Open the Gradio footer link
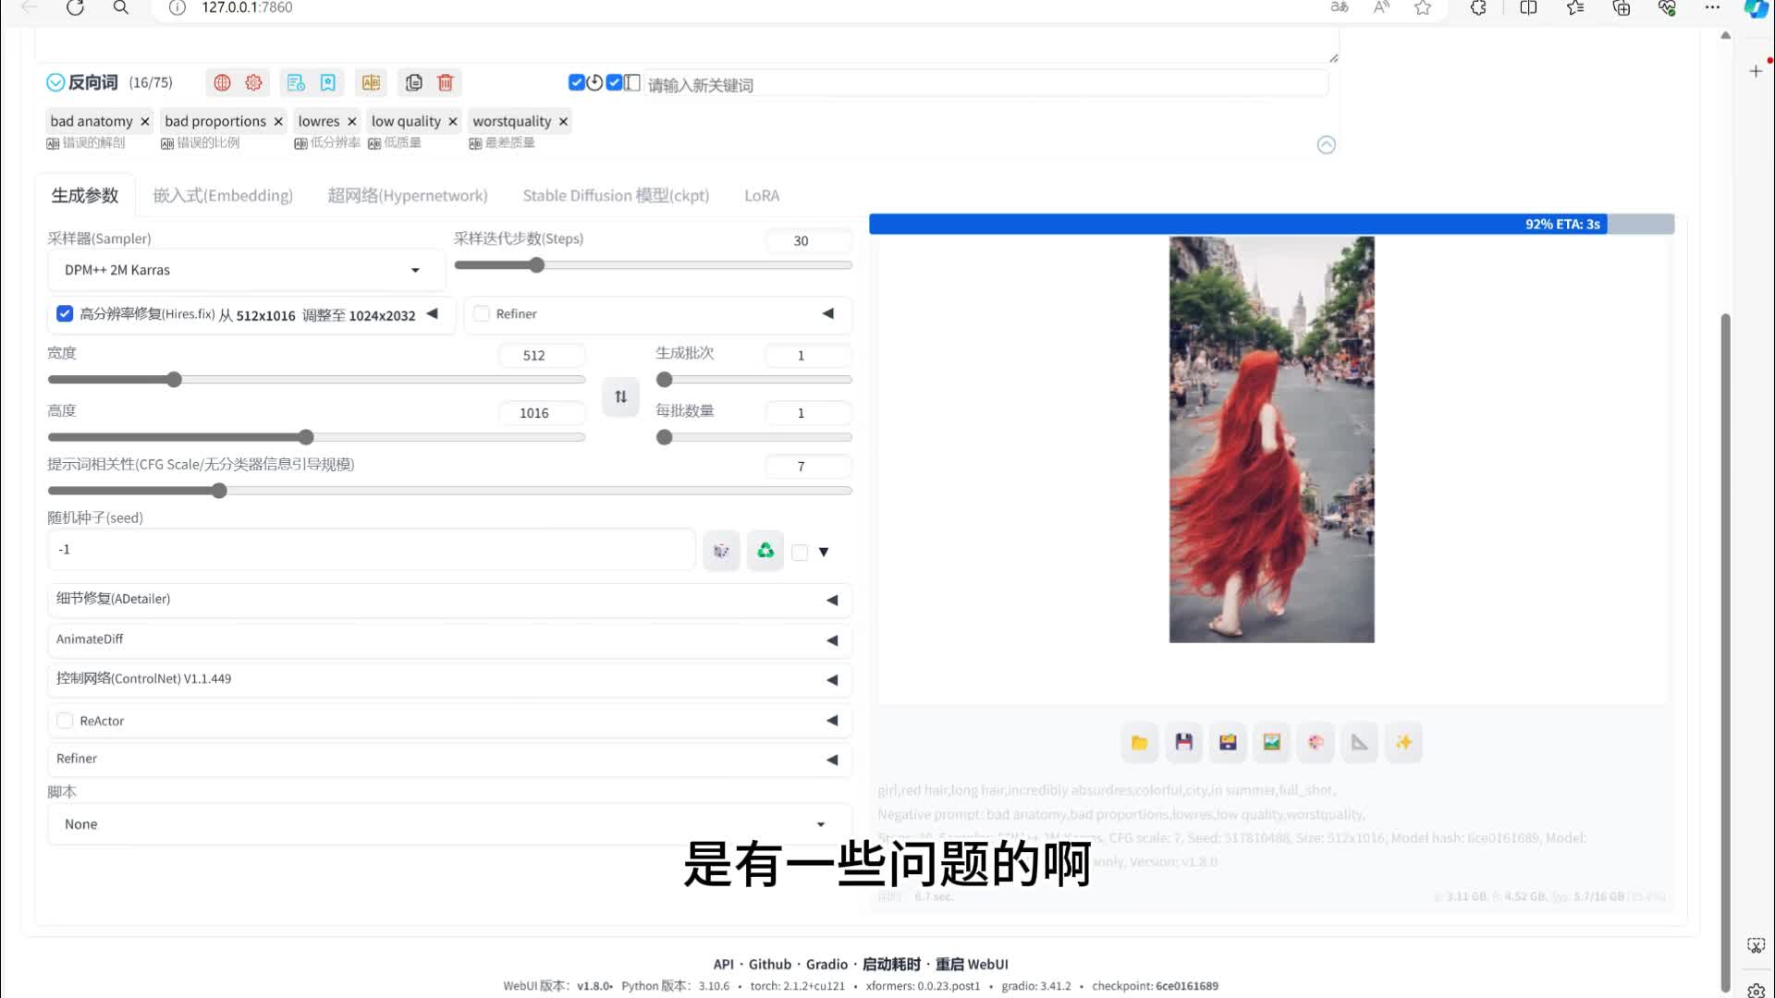The height and width of the screenshot is (998, 1775). click(x=826, y=964)
